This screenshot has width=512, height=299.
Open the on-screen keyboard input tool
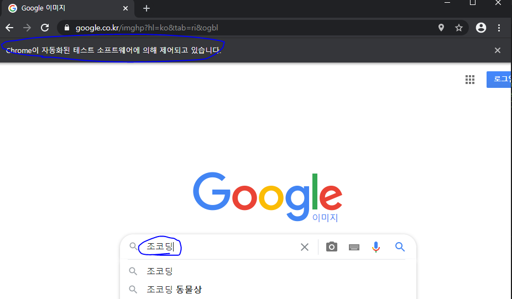tap(354, 247)
